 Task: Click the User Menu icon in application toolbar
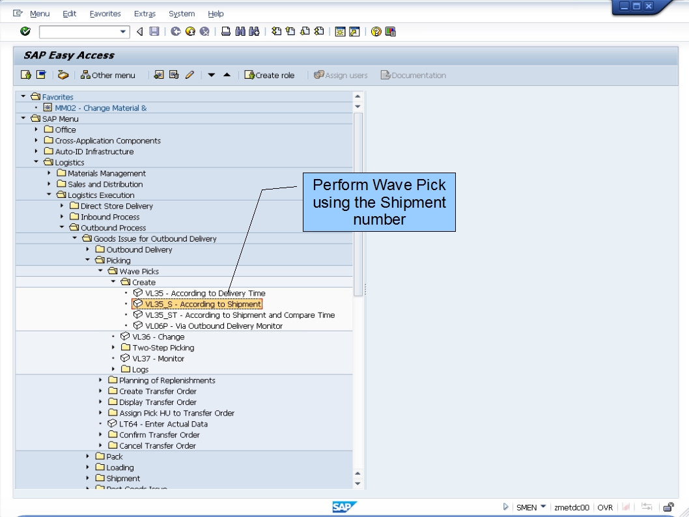pos(26,75)
